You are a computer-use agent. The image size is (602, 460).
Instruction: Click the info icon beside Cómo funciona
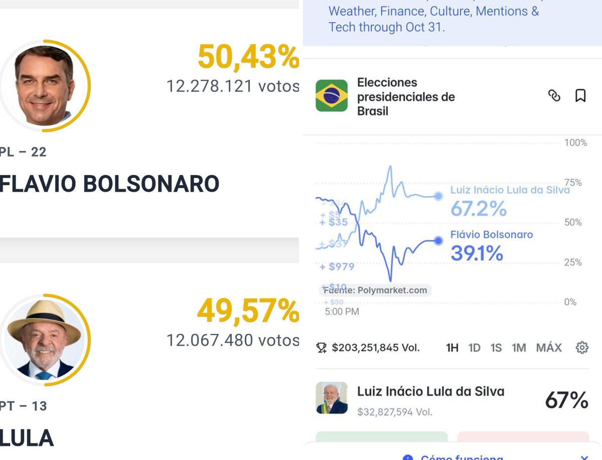[408, 458]
